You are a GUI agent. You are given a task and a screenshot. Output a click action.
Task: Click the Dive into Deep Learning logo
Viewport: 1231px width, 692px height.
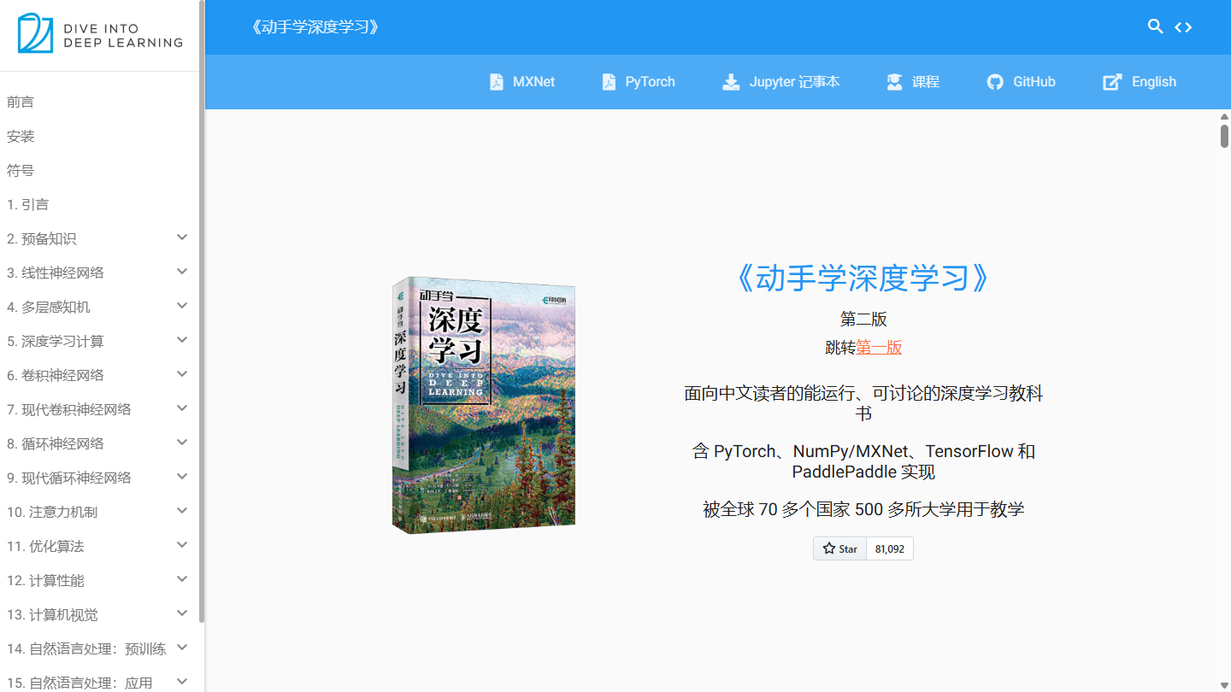point(101,32)
